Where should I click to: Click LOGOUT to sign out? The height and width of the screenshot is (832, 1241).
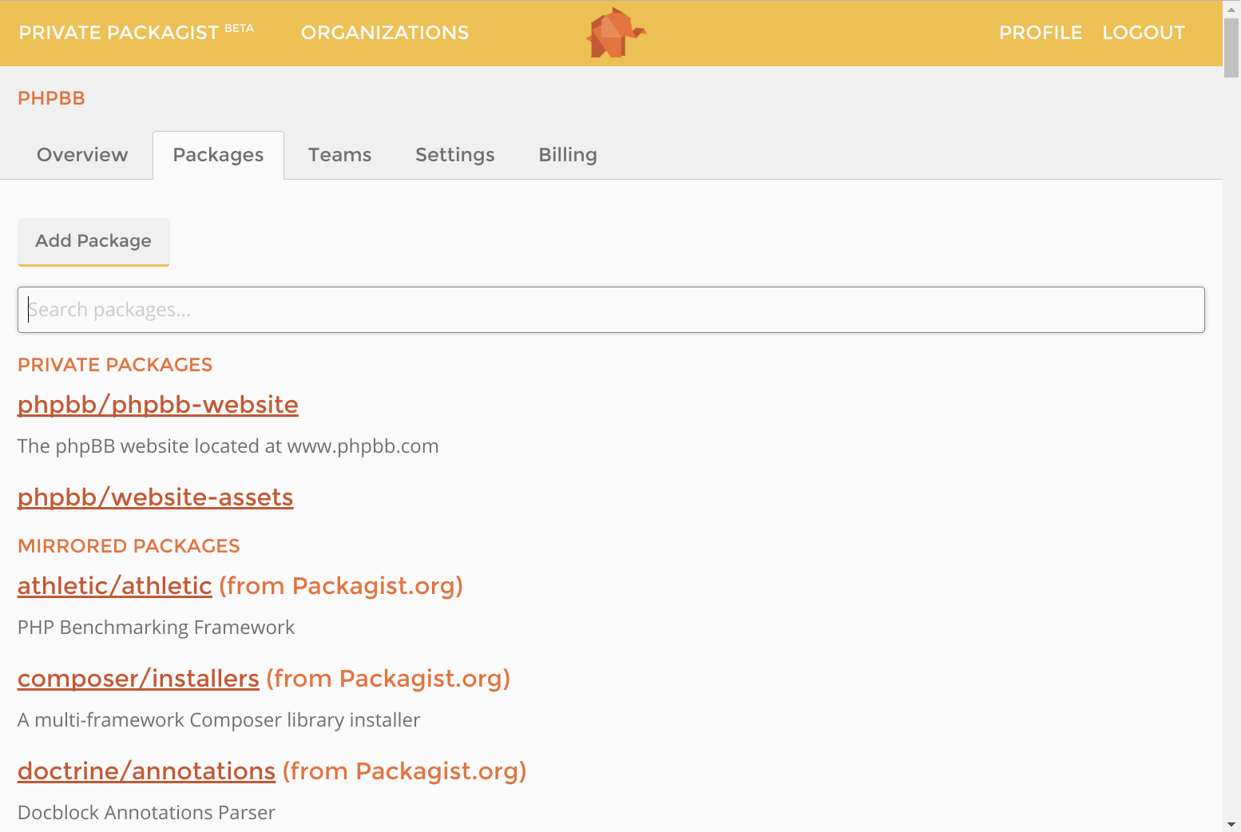[1144, 33]
